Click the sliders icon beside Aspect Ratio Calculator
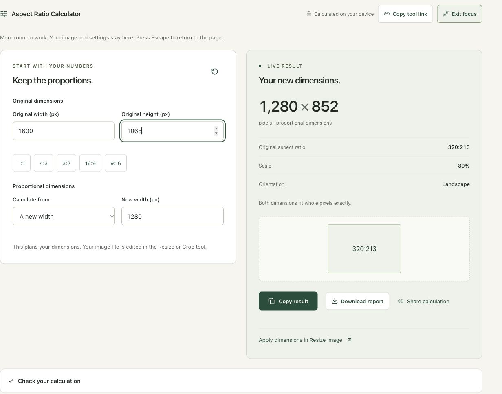 (4, 14)
